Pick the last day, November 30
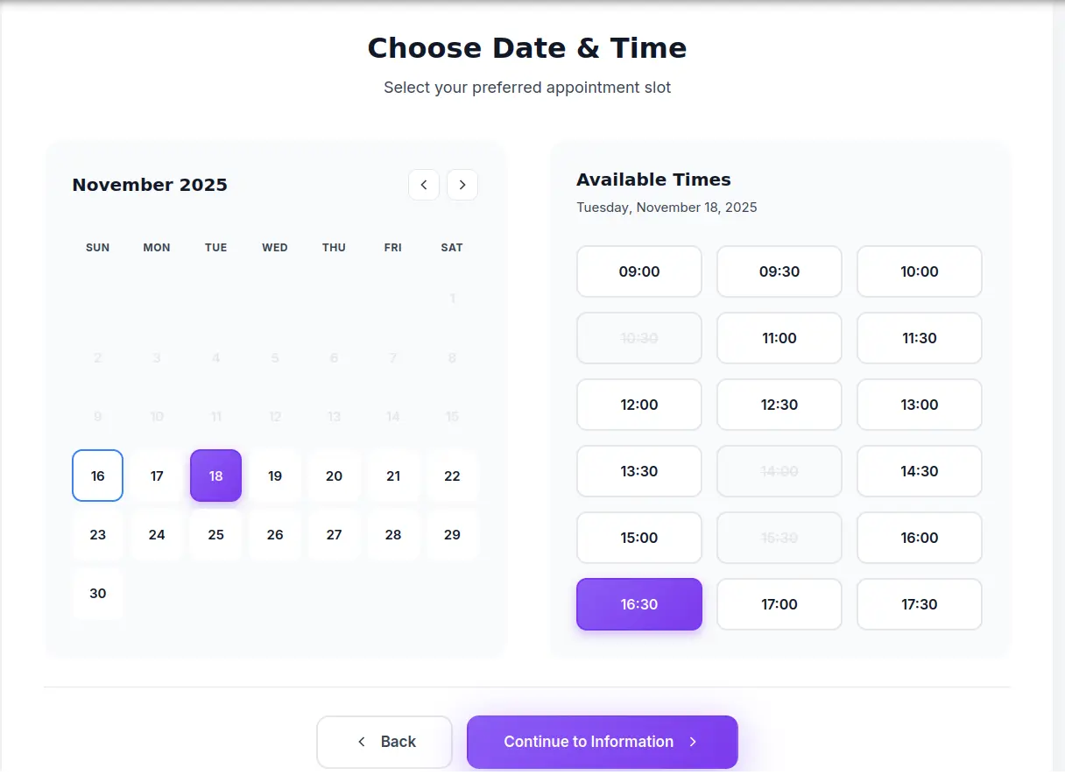Viewport: 1065px width, 775px height. coord(97,593)
